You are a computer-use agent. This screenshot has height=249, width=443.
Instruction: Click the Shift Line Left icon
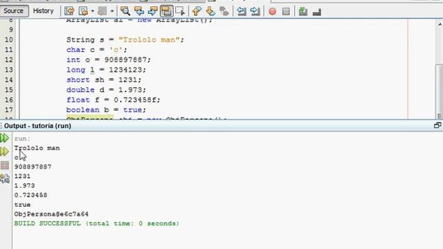(x=242, y=11)
